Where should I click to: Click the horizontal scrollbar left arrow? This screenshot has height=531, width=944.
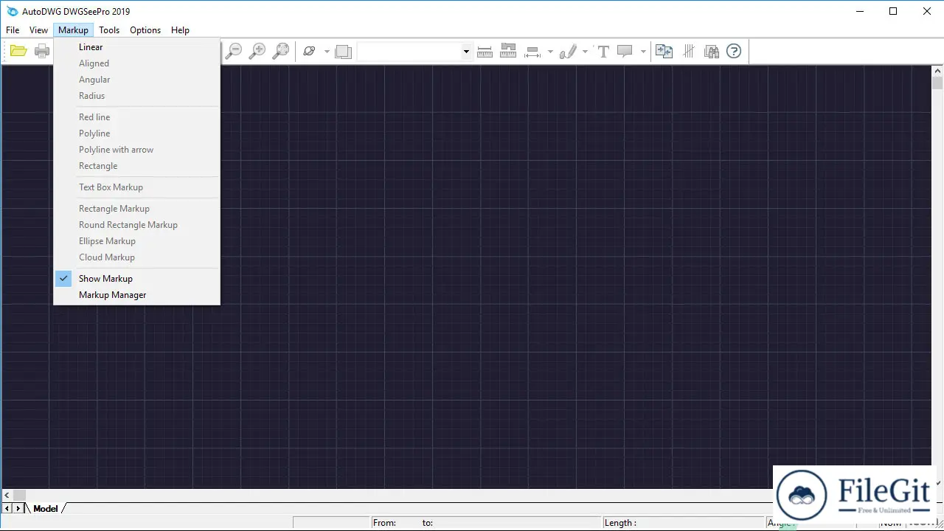pos(7,496)
